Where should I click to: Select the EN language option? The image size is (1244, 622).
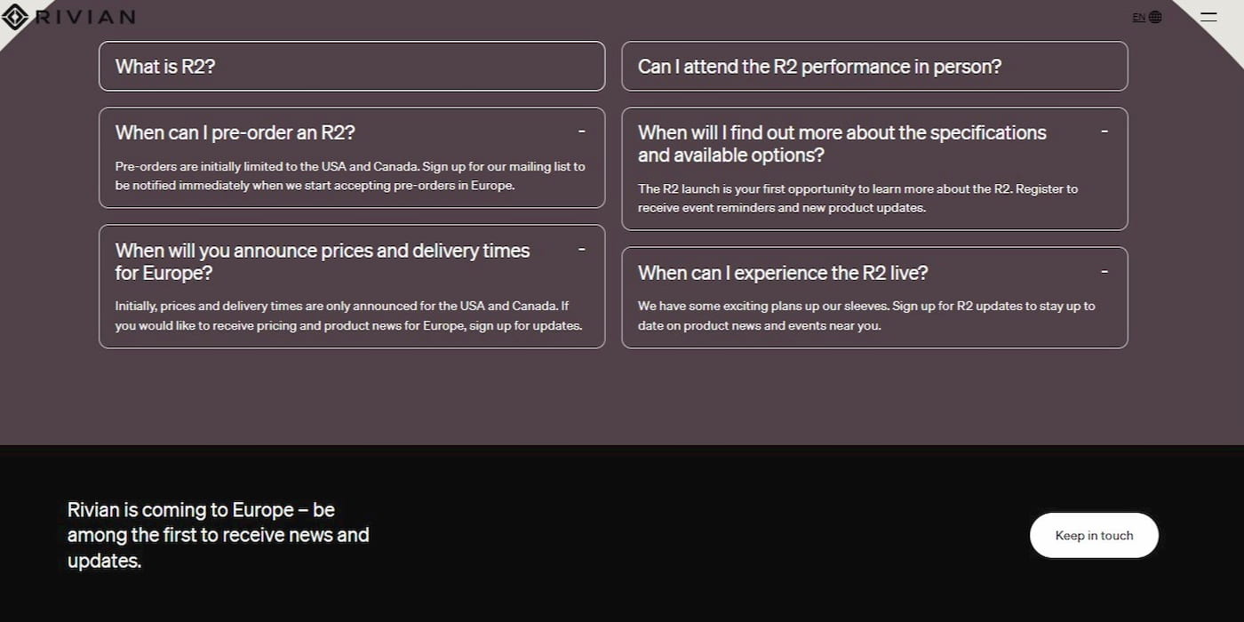[1138, 16]
